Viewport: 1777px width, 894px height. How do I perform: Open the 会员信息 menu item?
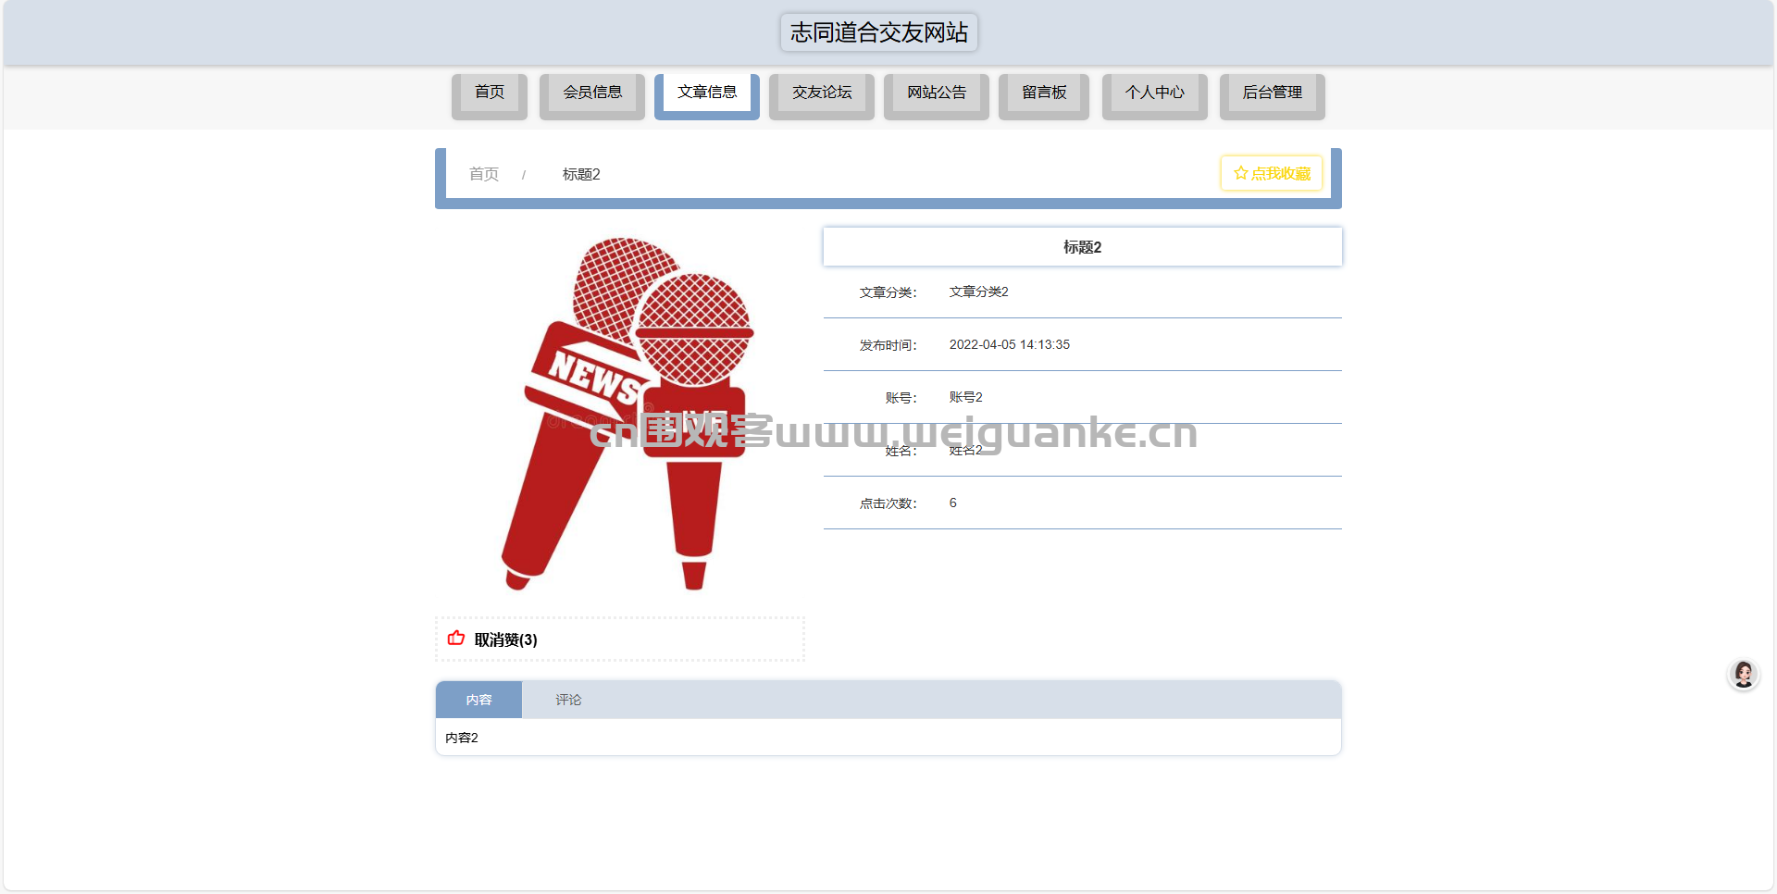[592, 92]
